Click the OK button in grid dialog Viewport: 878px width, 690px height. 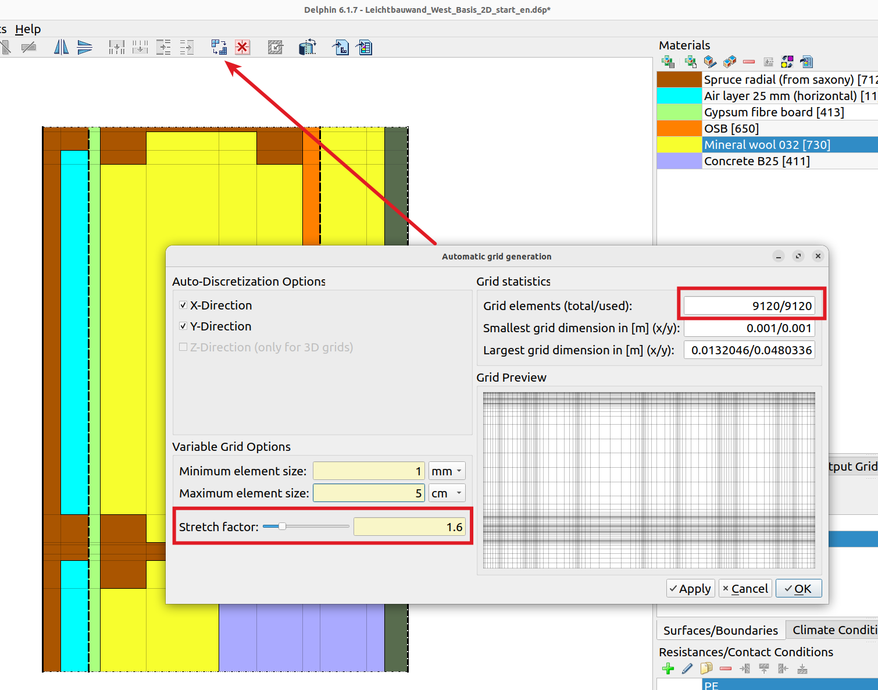[x=798, y=588]
